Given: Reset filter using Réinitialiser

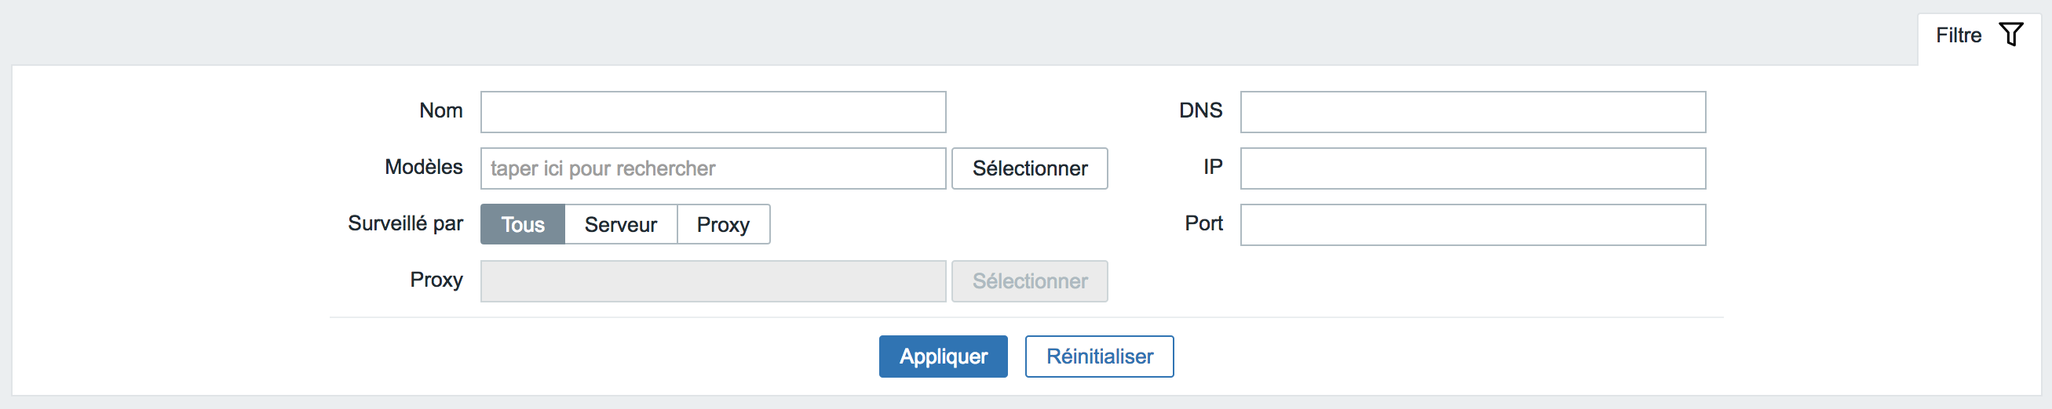Looking at the screenshot, I should [x=1099, y=357].
